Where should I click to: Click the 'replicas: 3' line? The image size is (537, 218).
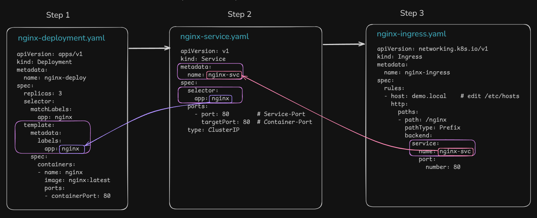42,93
